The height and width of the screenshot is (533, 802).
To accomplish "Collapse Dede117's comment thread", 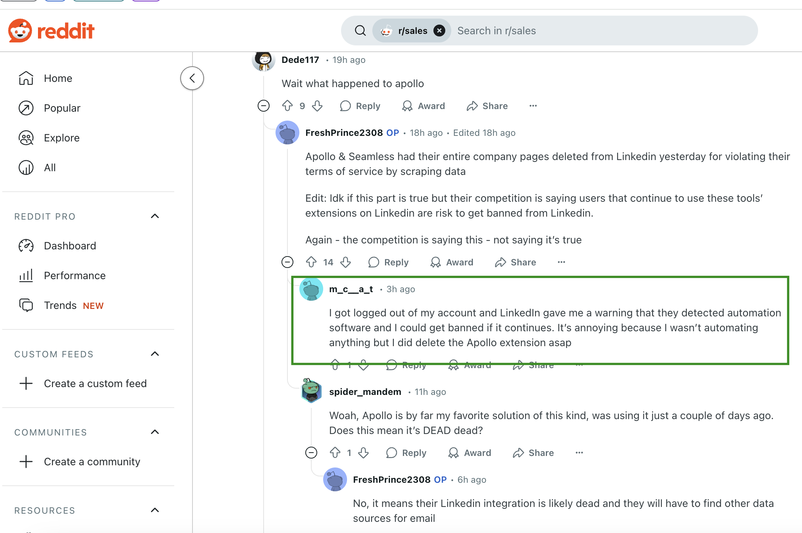I will coord(263,106).
